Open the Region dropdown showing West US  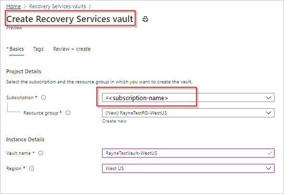click(188, 169)
